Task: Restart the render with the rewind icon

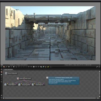Action: (x=9, y=67)
